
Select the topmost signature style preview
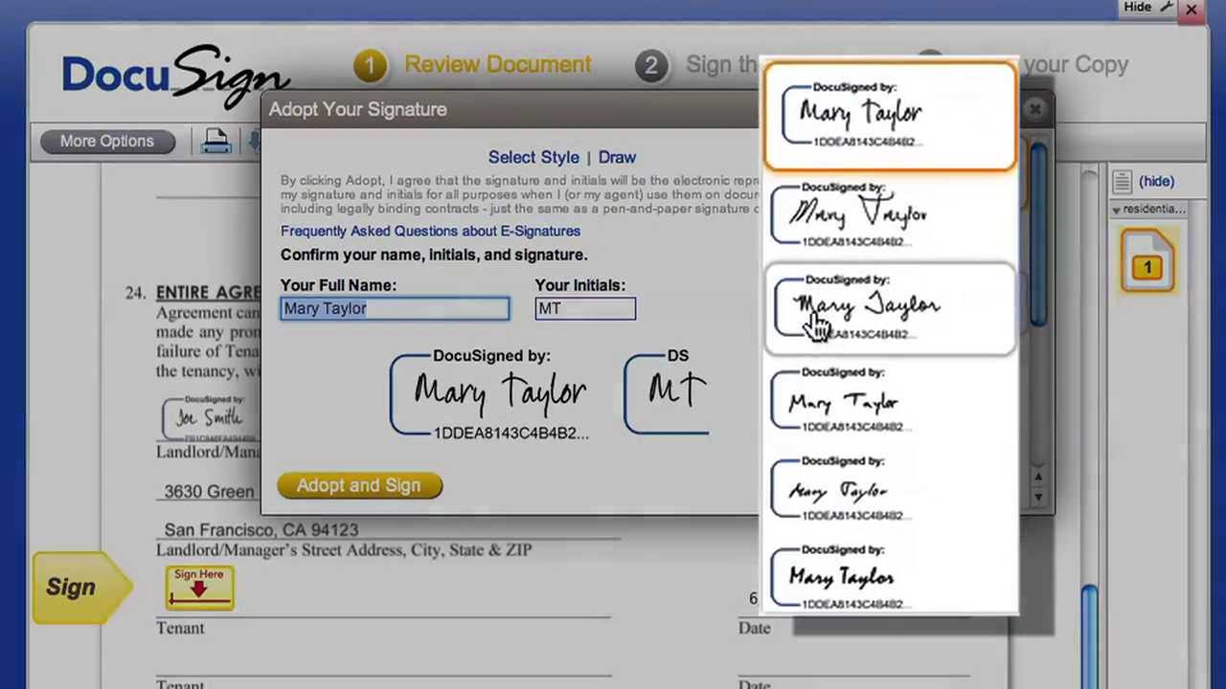point(889,115)
